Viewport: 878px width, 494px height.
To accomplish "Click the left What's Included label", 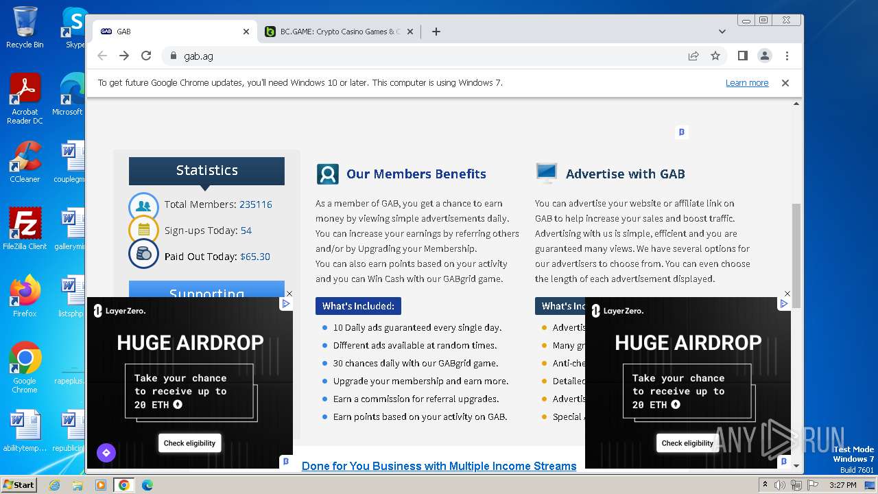I will [358, 306].
